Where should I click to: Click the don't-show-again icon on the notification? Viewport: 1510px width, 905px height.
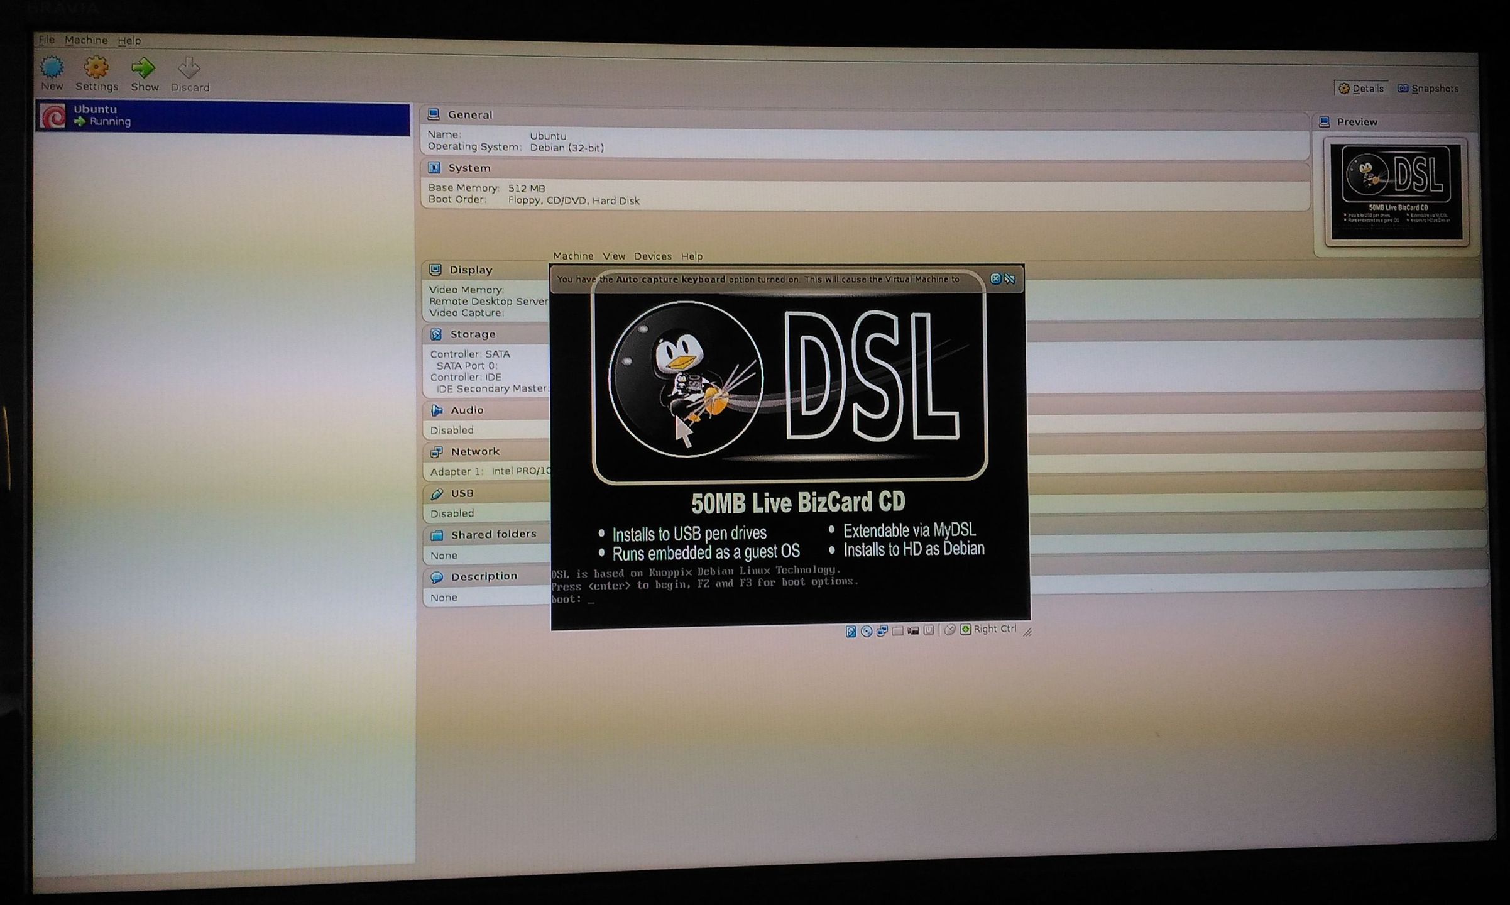[x=1010, y=278]
